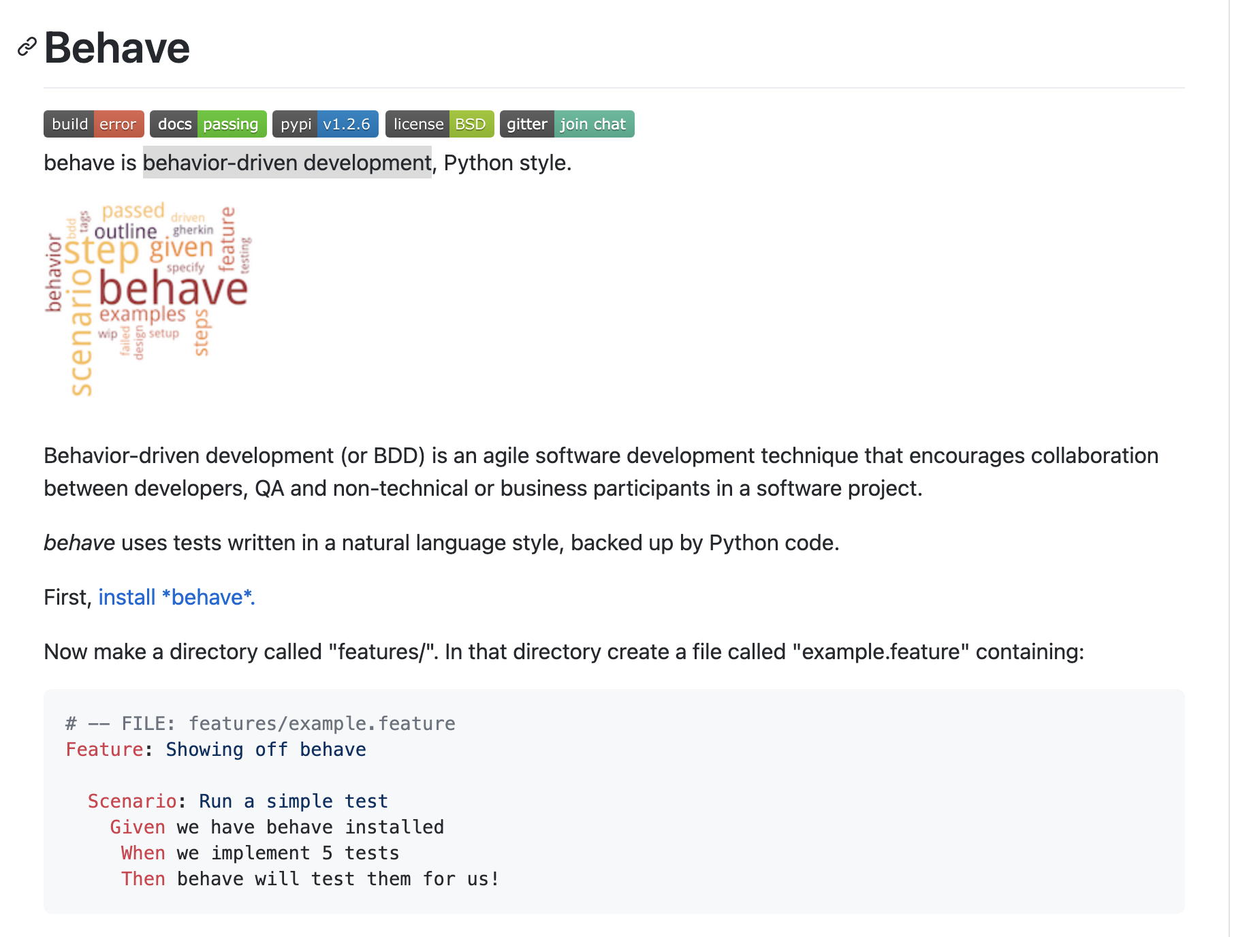Screen dimensions: 1234x937
Task: Click the 'Scenario: Run a simple test' line
Action: point(238,801)
